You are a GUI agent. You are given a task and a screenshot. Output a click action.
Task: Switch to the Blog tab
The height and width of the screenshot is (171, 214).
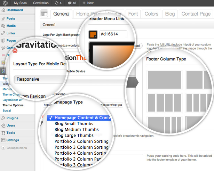[170, 14]
